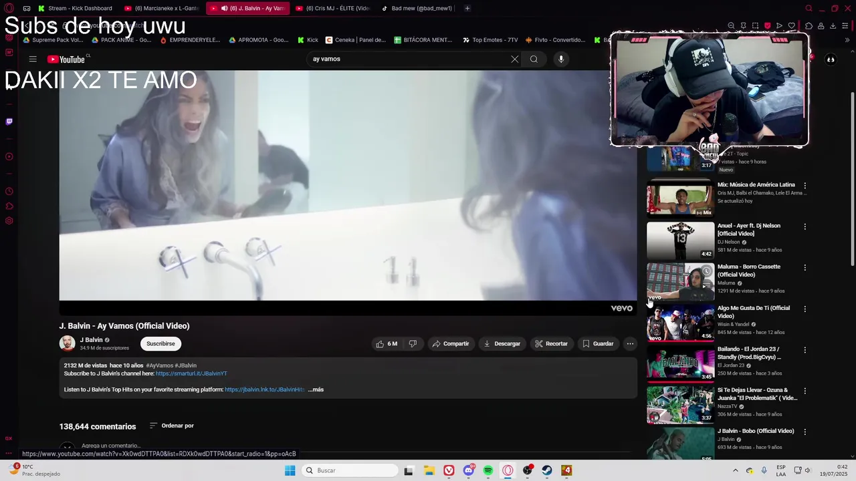This screenshot has height=481, width=856.
Task: Expand the description with '...más'
Action: (316, 389)
